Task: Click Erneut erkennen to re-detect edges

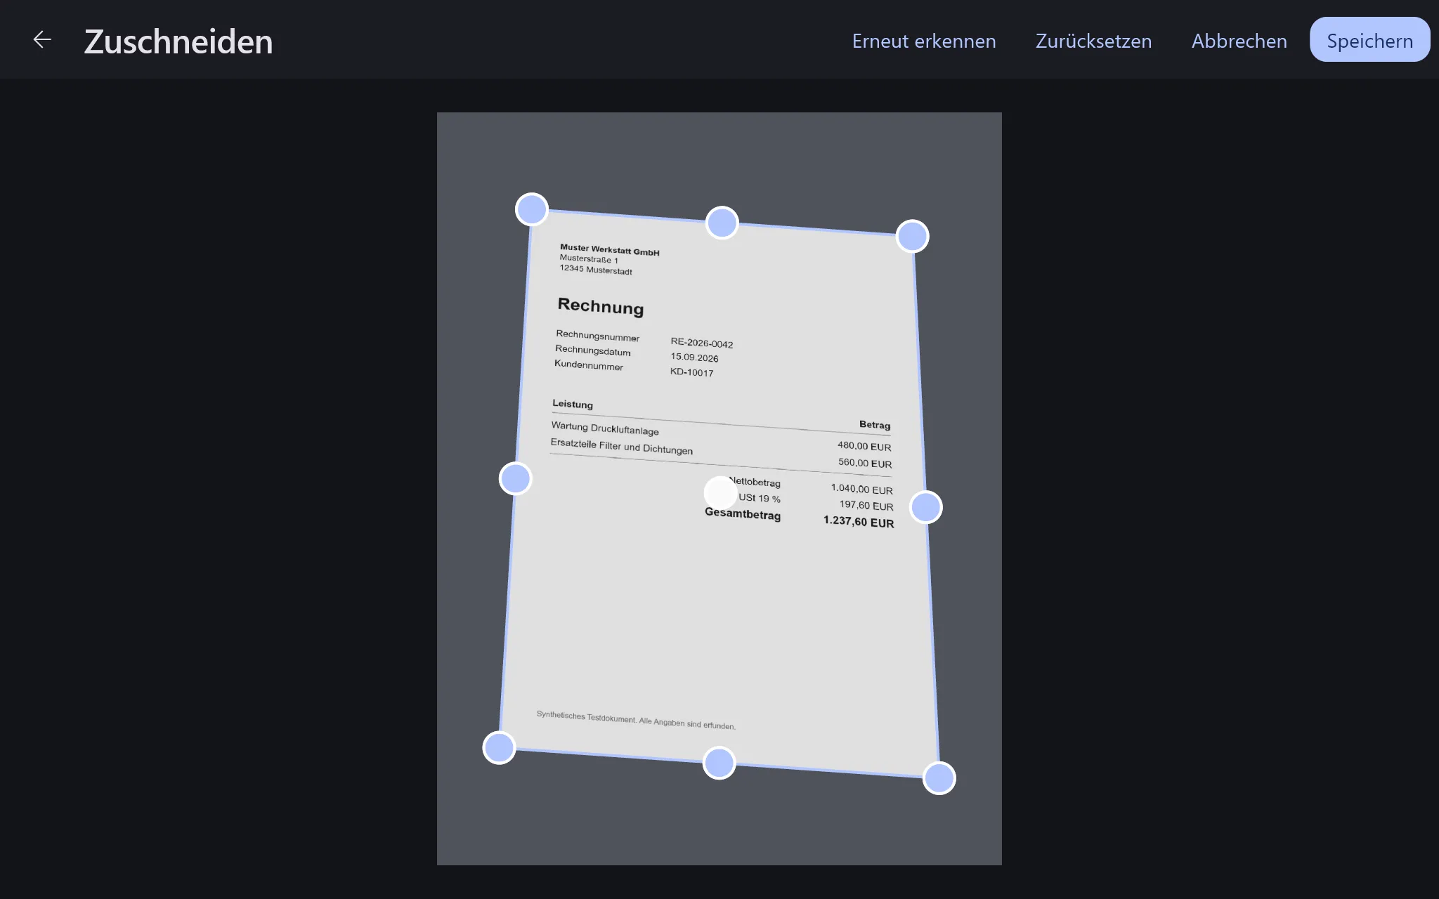Action: (924, 41)
